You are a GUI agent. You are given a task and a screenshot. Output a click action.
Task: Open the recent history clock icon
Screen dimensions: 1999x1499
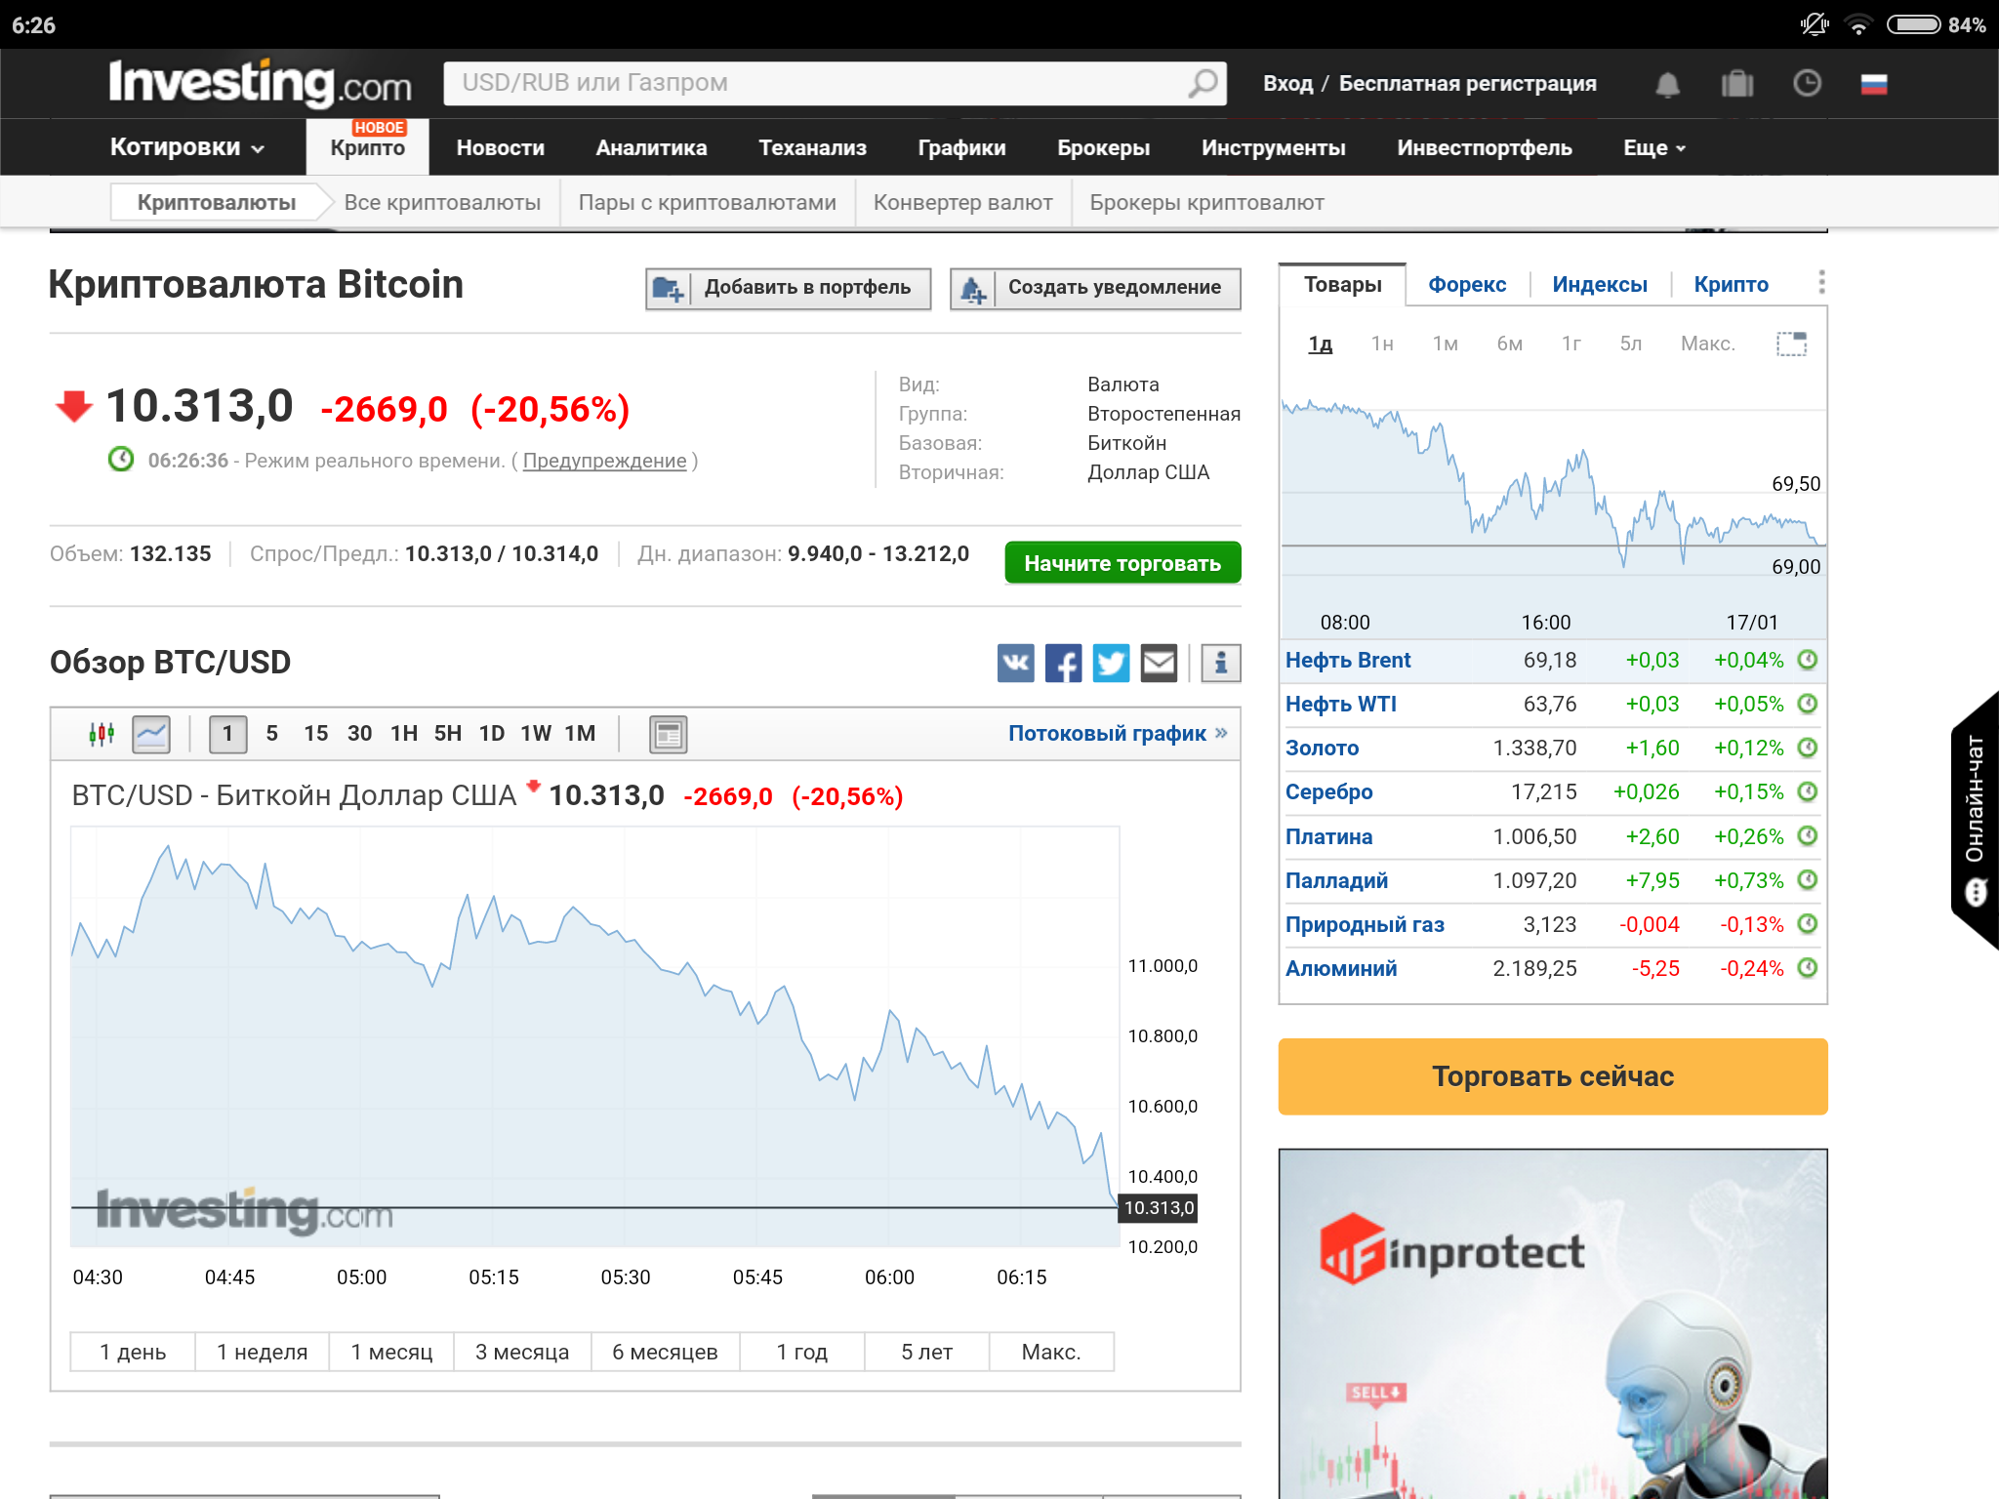pyautogui.click(x=1807, y=83)
